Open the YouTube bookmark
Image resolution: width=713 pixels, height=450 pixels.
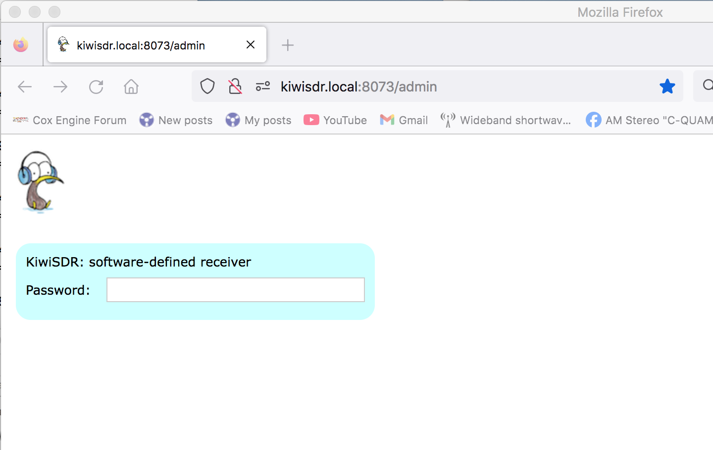(x=335, y=120)
